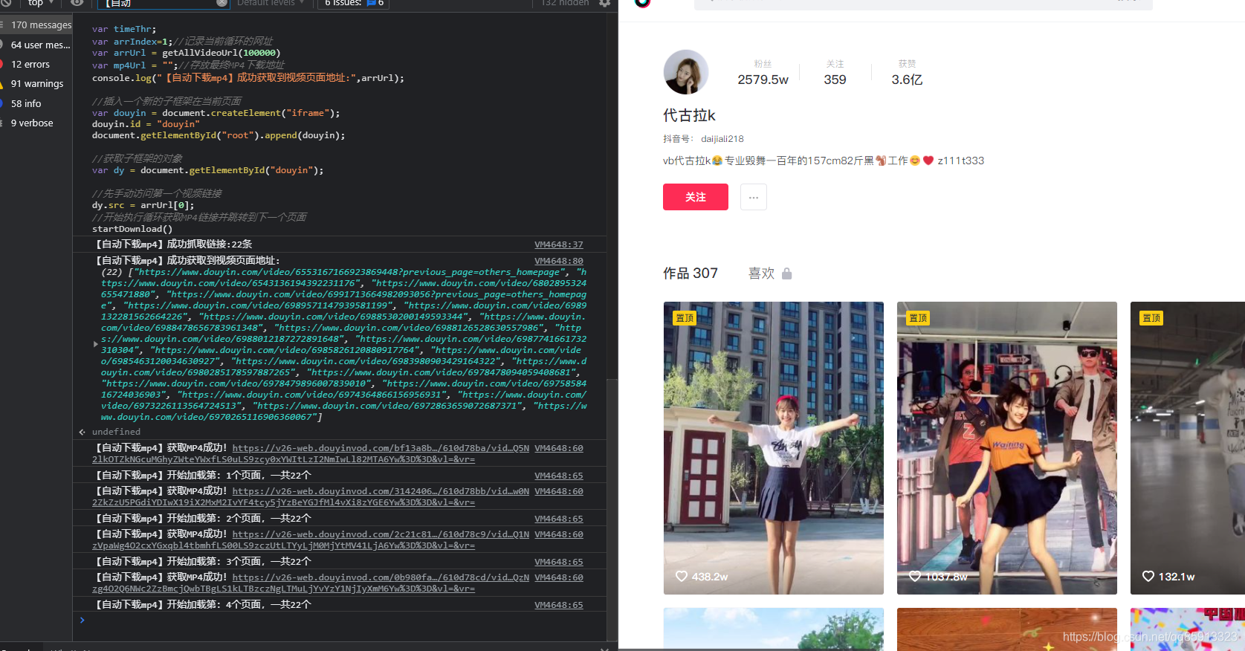Open source link VM4648:37
The width and height of the screenshot is (1245, 651).
(559, 244)
